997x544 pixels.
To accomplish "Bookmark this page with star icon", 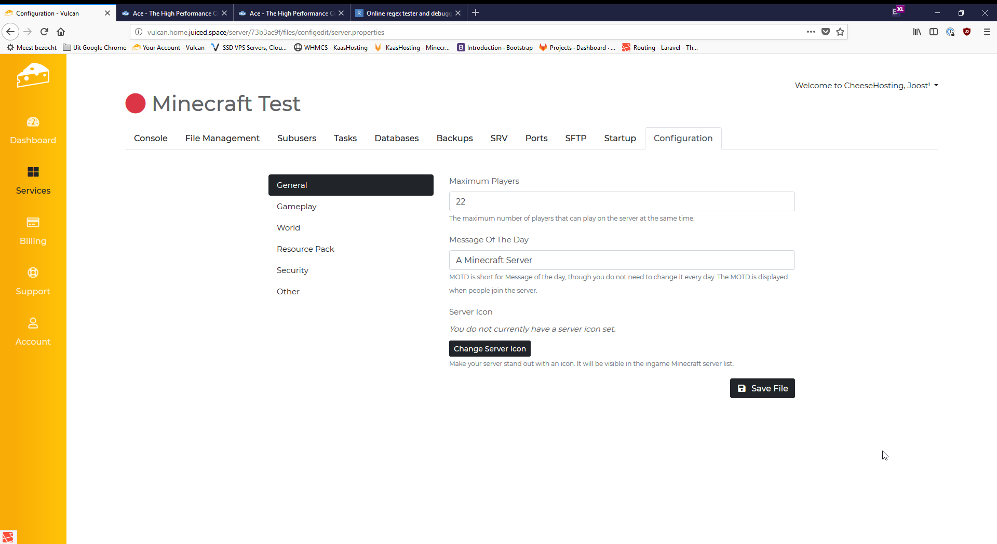I will pos(840,32).
